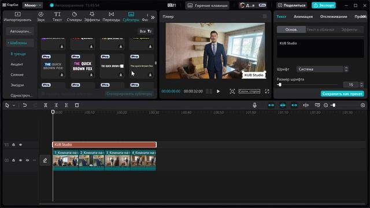Hide the video track

point(21,160)
